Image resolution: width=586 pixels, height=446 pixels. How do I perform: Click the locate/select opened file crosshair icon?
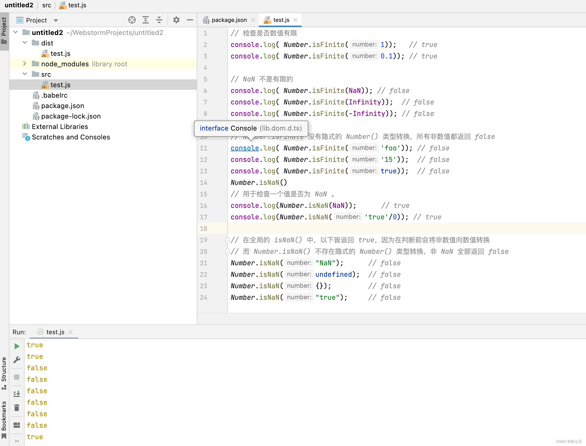click(x=132, y=20)
